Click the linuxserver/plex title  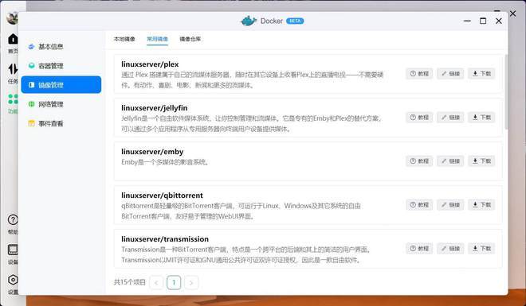tap(150, 64)
